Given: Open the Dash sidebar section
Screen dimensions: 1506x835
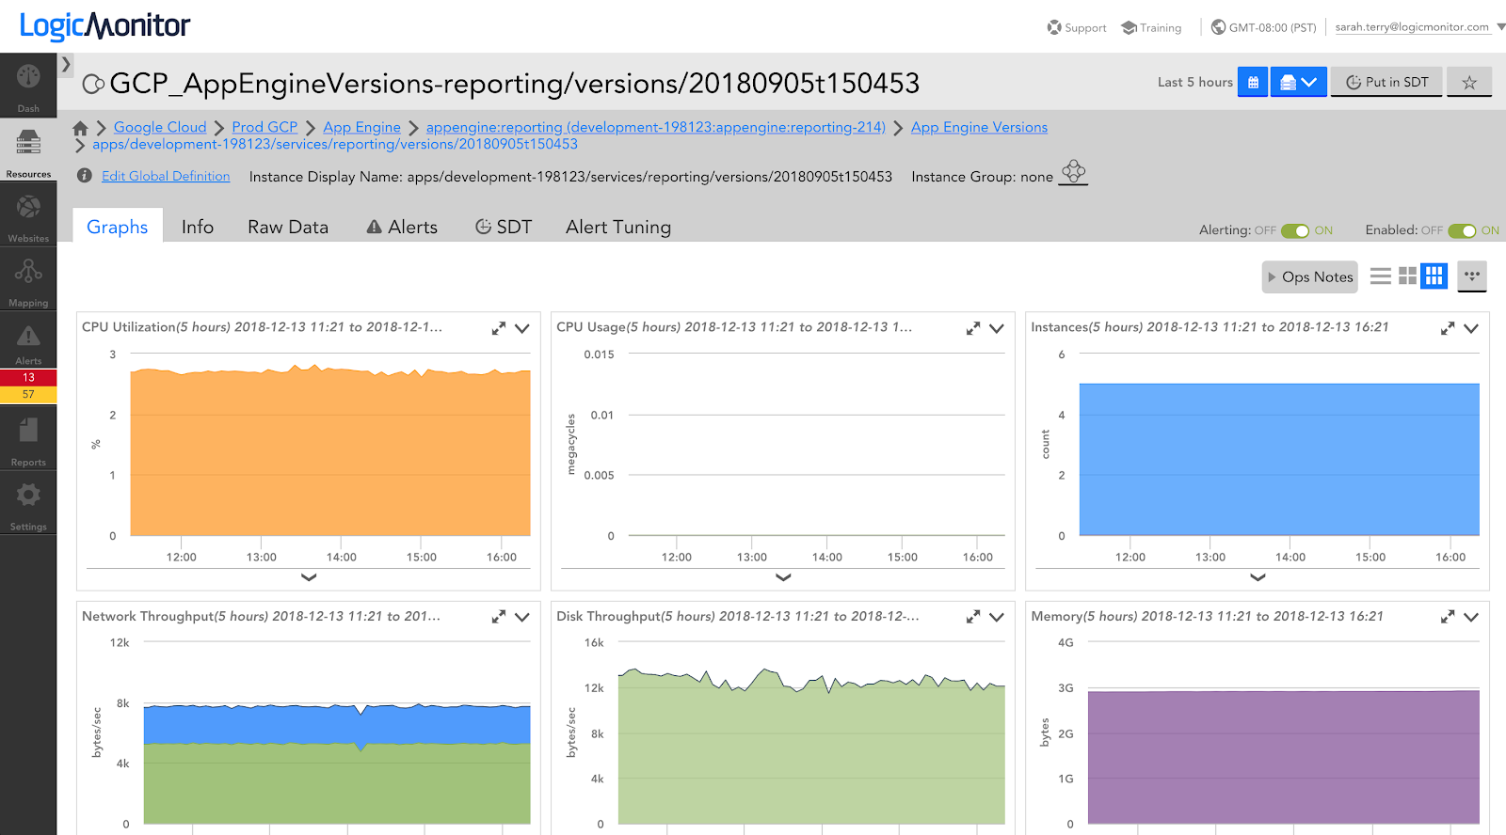Looking at the screenshot, I should (28, 86).
